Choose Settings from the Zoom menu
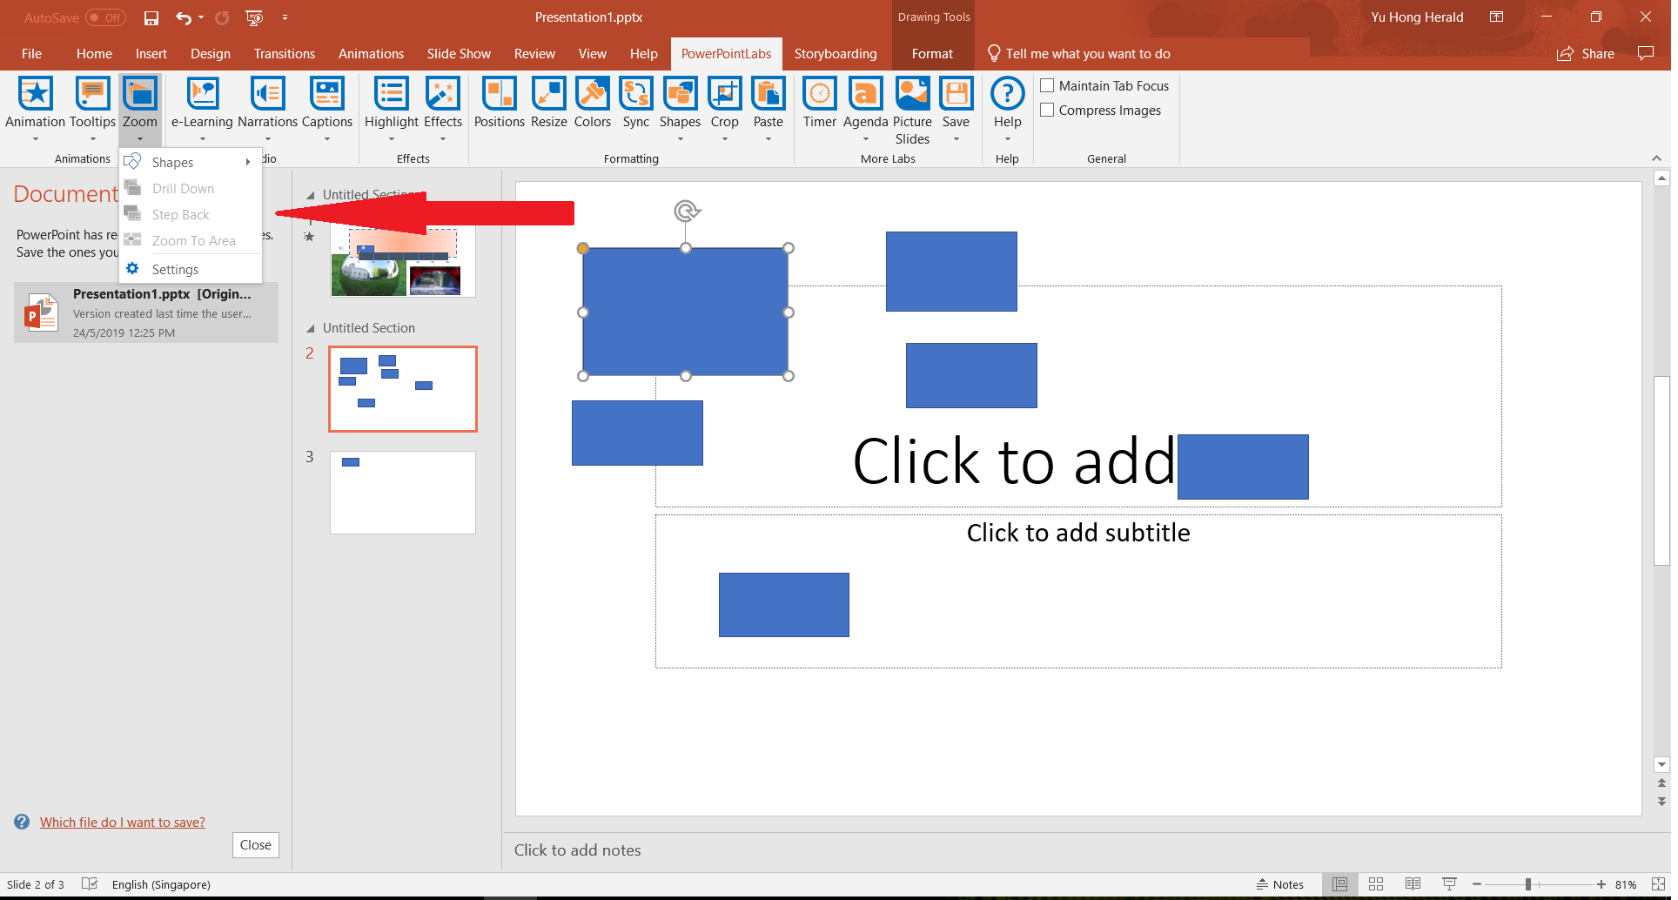The image size is (1678, 900). 174,269
